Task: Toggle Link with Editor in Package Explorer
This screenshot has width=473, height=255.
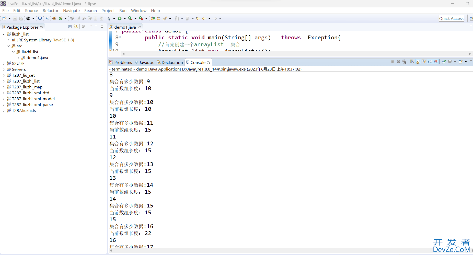Action: coord(76,26)
